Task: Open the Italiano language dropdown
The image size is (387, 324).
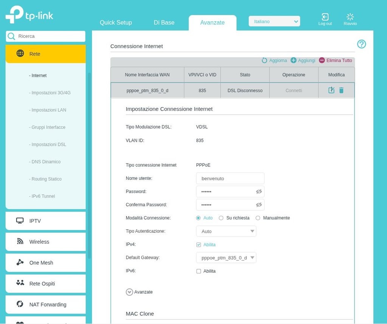Action: (x=274, y=21)
